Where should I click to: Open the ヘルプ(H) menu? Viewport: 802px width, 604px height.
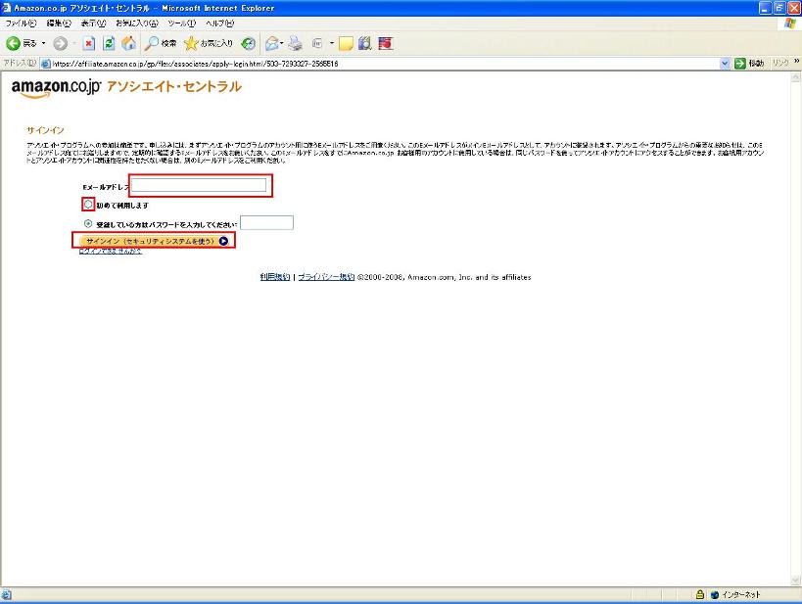(x=220, y=23)
